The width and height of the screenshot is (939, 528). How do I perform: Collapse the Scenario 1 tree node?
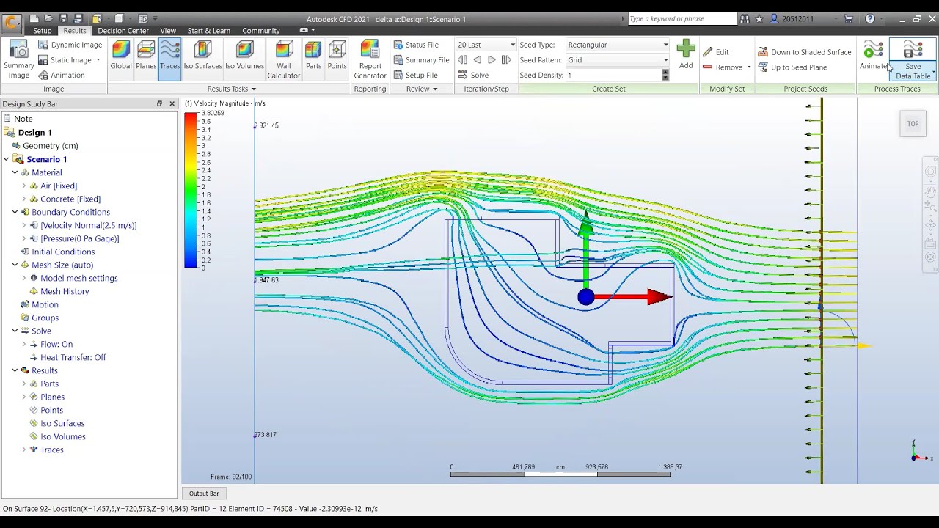[x=6, y=159]
